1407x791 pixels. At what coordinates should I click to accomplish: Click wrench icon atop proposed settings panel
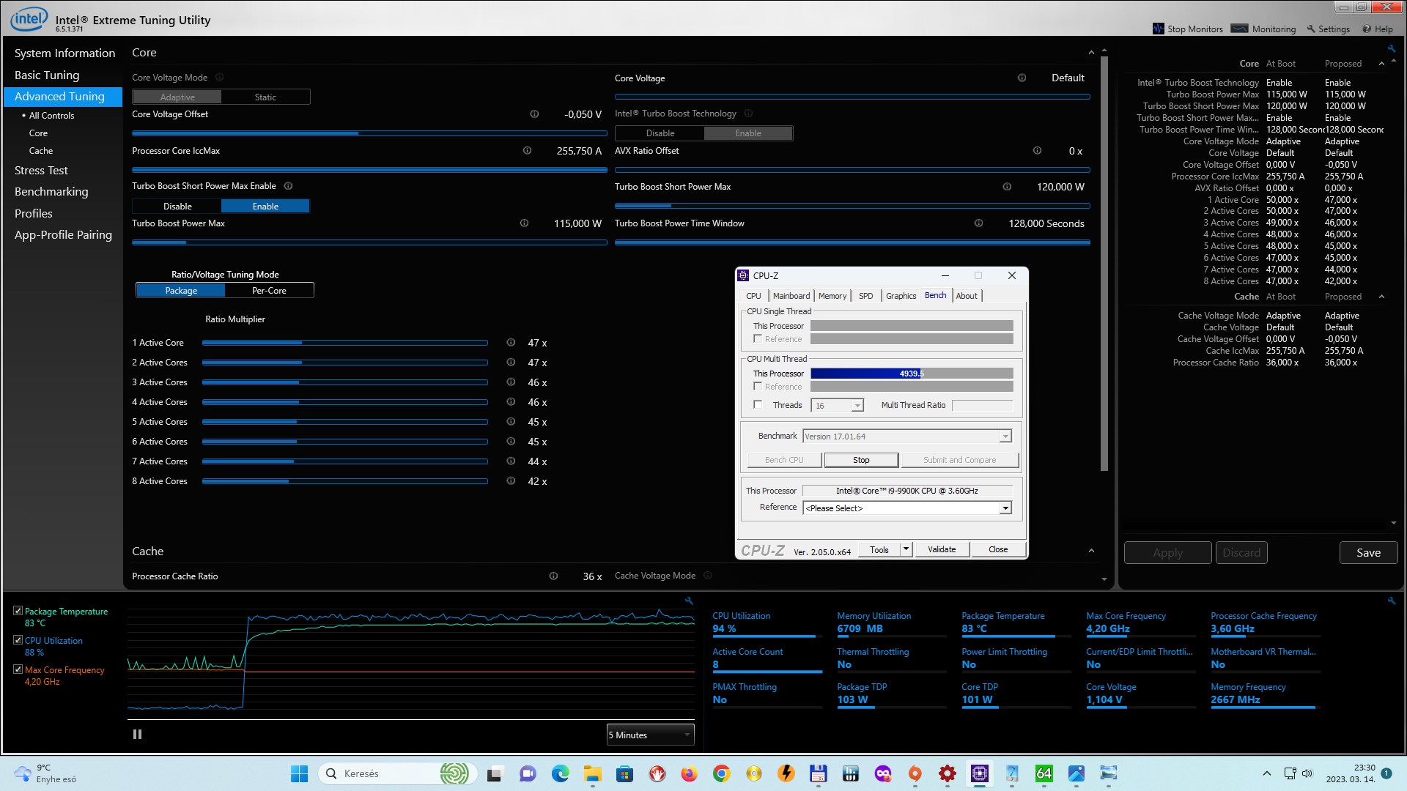[1391, 49]
